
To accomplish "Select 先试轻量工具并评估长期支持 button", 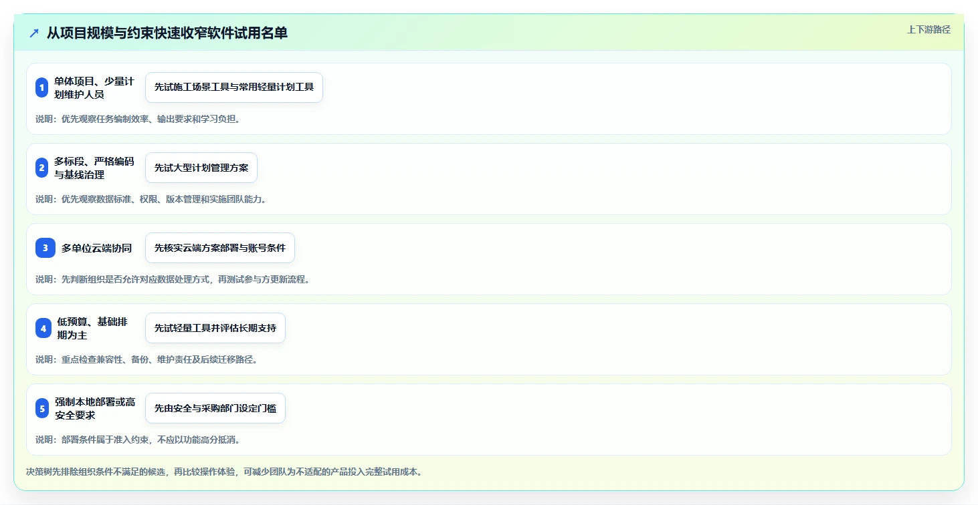I will click(215, 328).
